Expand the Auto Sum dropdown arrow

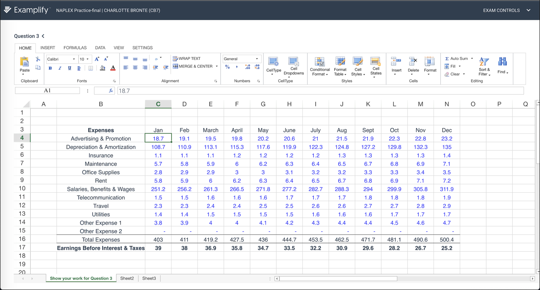click(x=472, y=59)
